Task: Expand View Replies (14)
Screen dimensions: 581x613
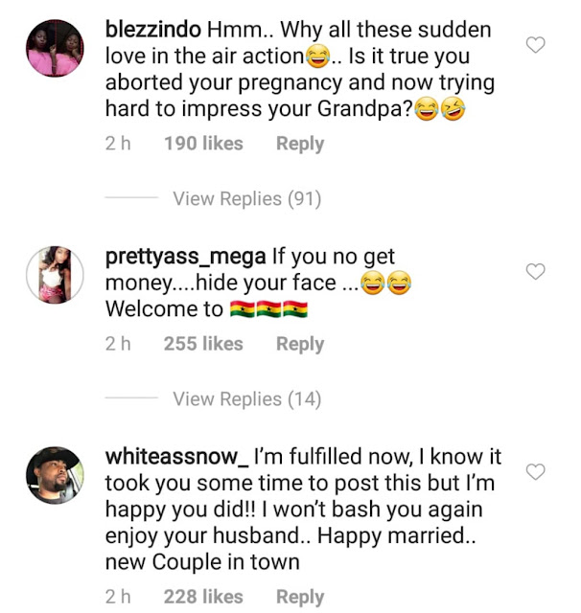Action: [x=246, y=398]
